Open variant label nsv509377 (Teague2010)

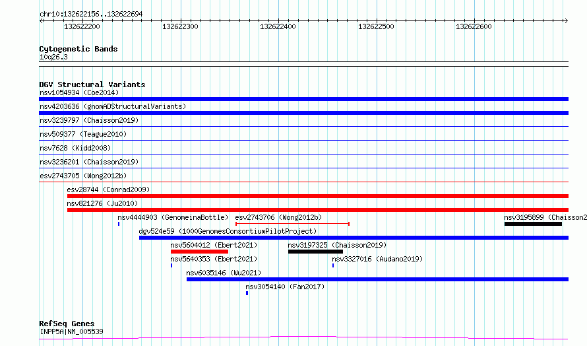click(x=83, y=134)
